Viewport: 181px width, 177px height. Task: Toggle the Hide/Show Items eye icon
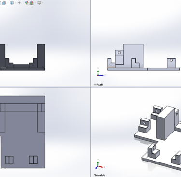coord(19,3)
